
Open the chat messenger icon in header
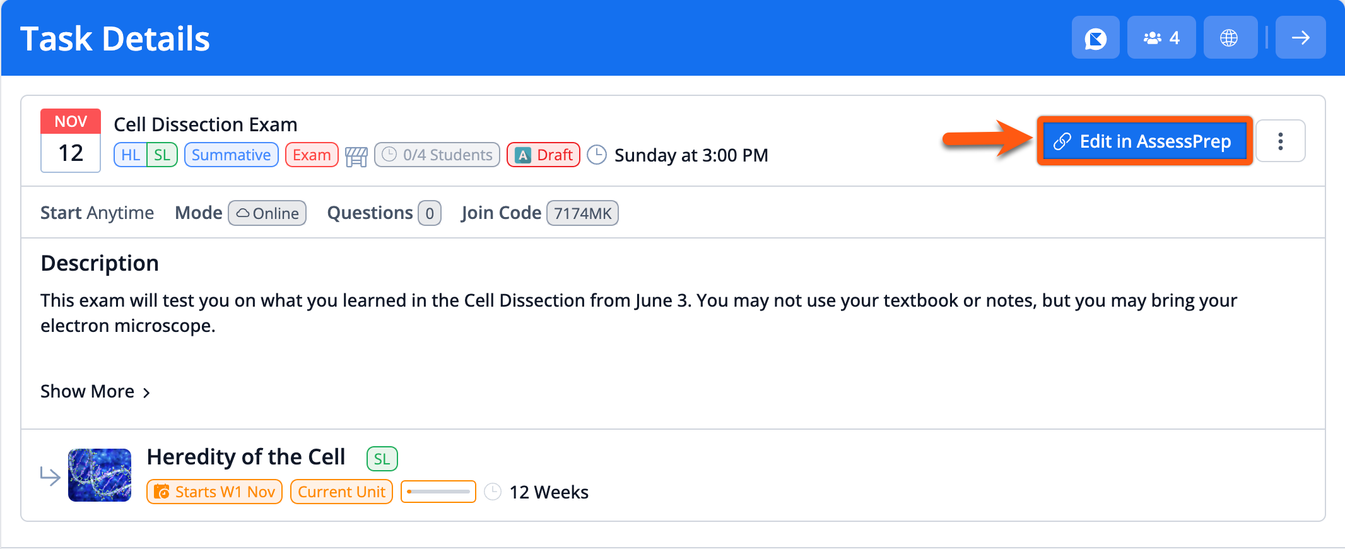tap(1096, 37)
